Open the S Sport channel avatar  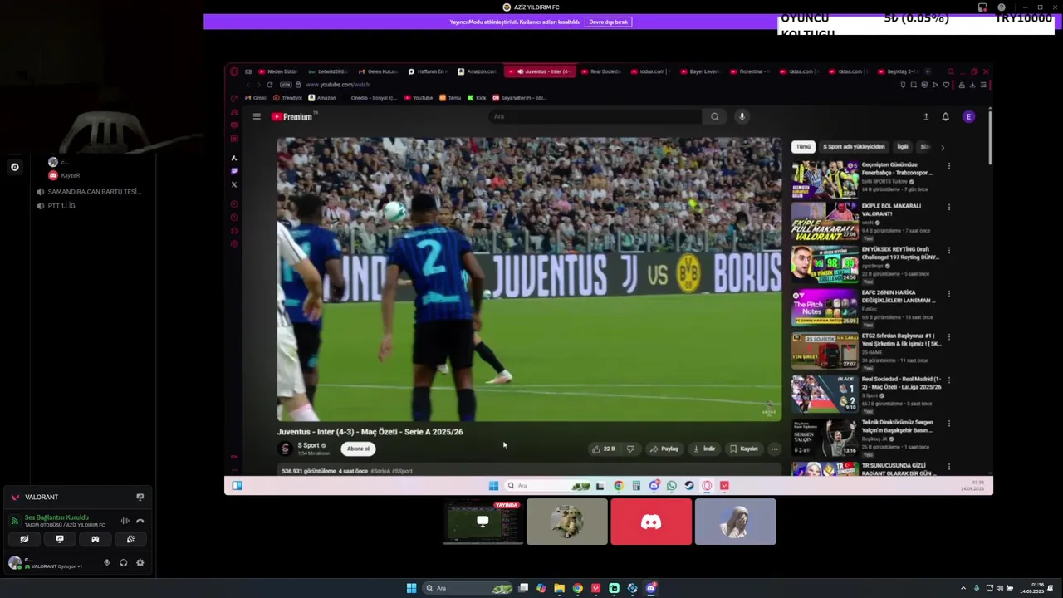[x=286, y=448]
